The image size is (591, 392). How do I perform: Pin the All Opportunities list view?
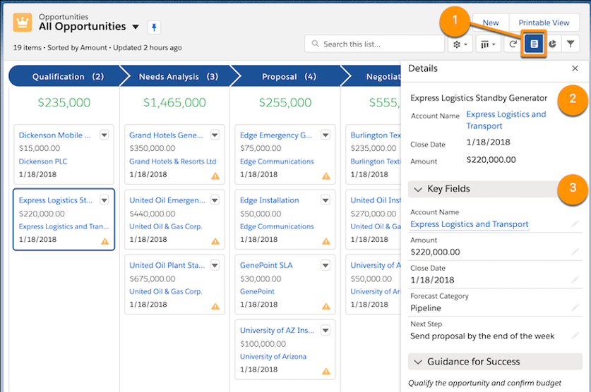(154, 27)
